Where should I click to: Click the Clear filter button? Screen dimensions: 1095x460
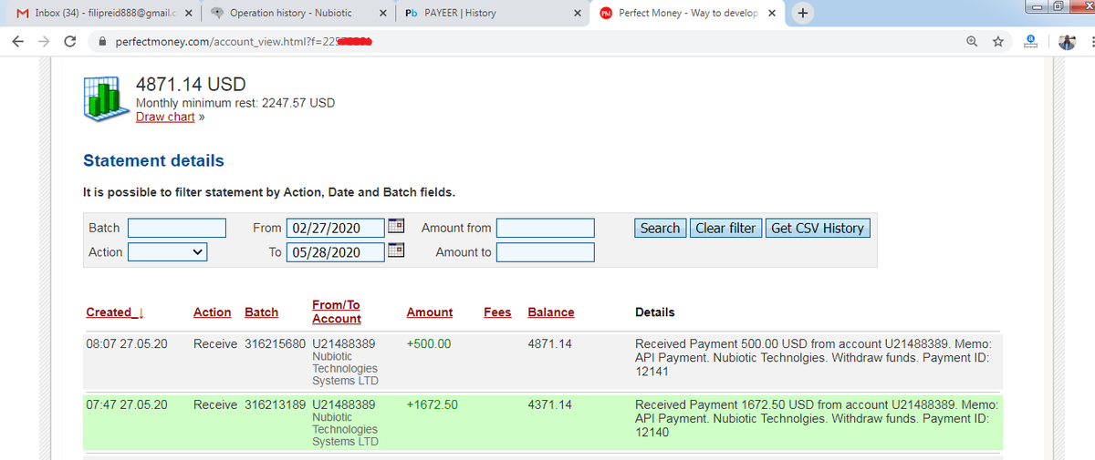click(725, 228)
